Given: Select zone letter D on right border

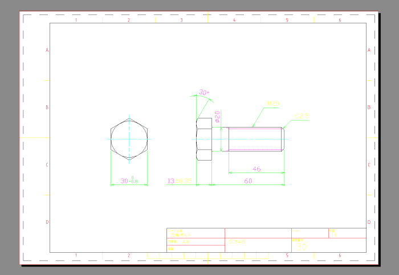Looking at the screenshot, I should [x=369, y=222].
